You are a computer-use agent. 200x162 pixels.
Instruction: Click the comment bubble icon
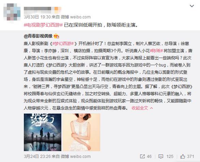[x=161, y=157]
